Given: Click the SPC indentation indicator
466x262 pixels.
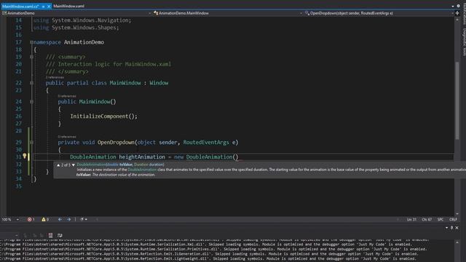Looking at the screenshot, I should [441, 220].
